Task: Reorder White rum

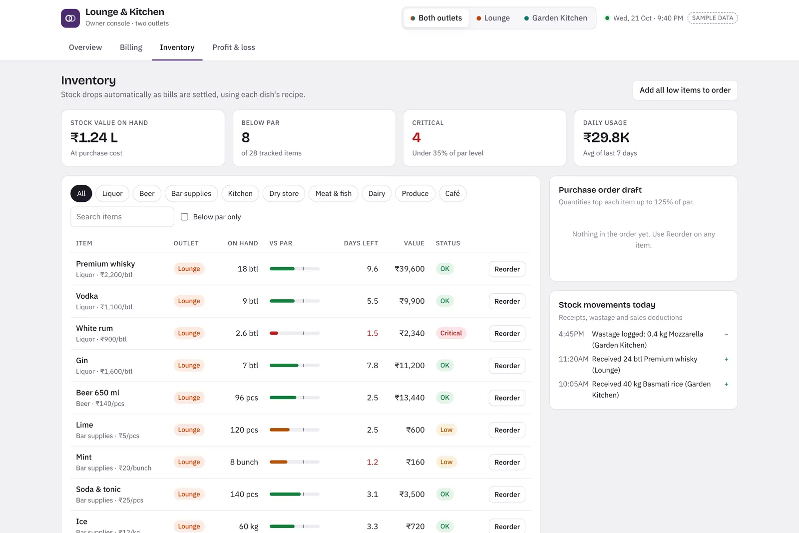Action: point(507,334)
